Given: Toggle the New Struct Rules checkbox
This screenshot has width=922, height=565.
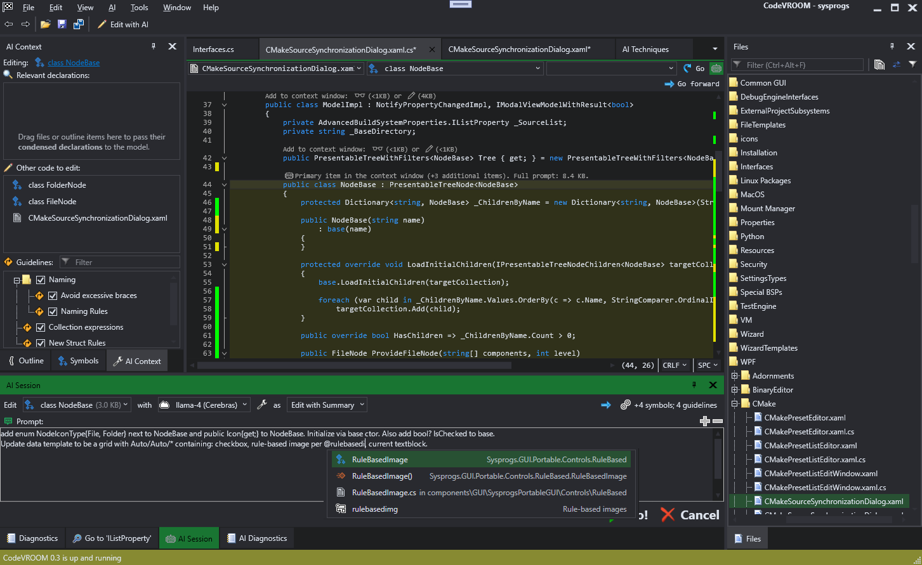Looking at the screenshot, I should pos(41,343).
